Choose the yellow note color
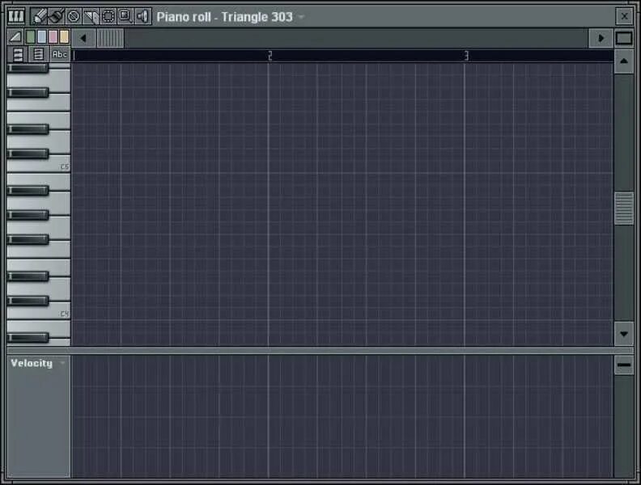The width and height of the screenshot is (641, 485). [x=64, y=36]
